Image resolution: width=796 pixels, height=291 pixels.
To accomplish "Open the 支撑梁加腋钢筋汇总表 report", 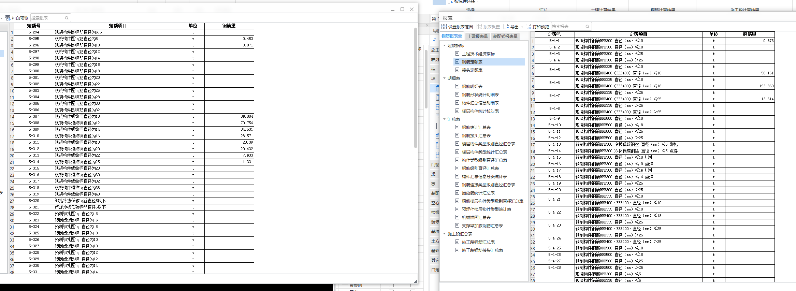I will click(x=482, y=226).
